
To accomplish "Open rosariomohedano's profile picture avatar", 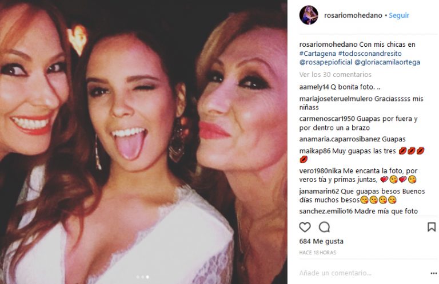I will pyautogui.click(x=309, y=15).
